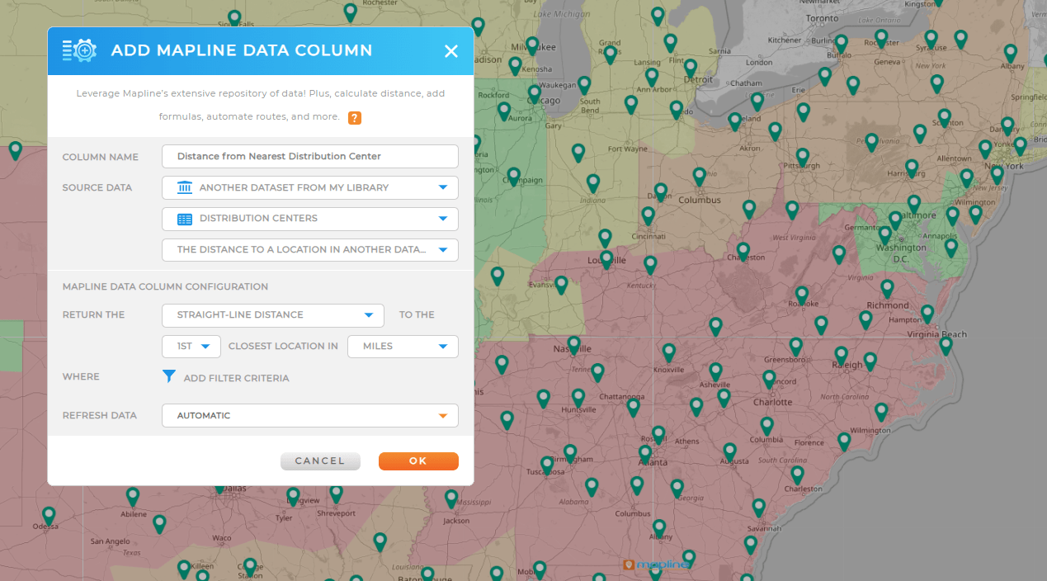This screenshot has width=1047, height=581.
Task: Click Cancel to dismiss the dialog
Action: coord(320,461)
